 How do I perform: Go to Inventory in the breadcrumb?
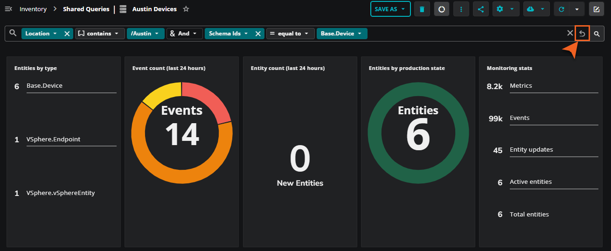coord(33,9)
